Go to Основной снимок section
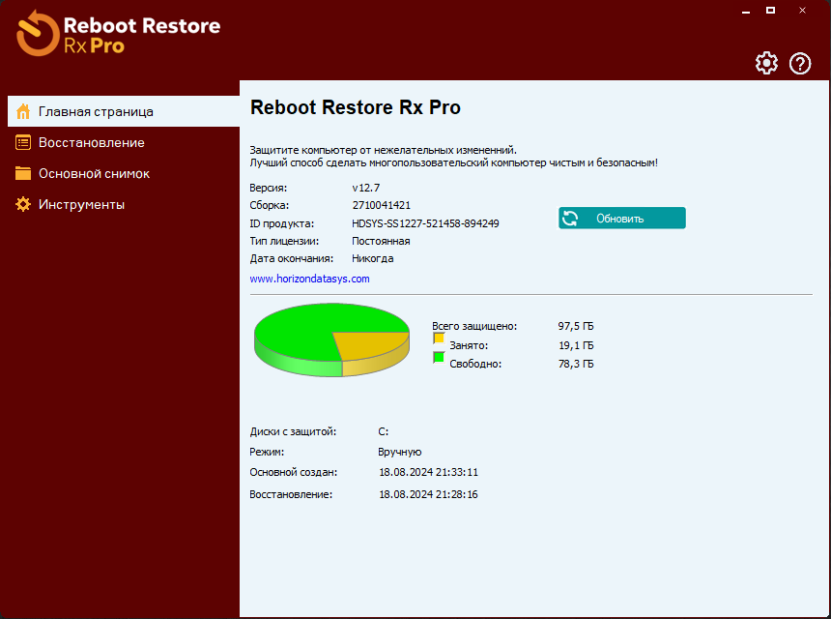This screenshot has width=831, height=619. 124,173
